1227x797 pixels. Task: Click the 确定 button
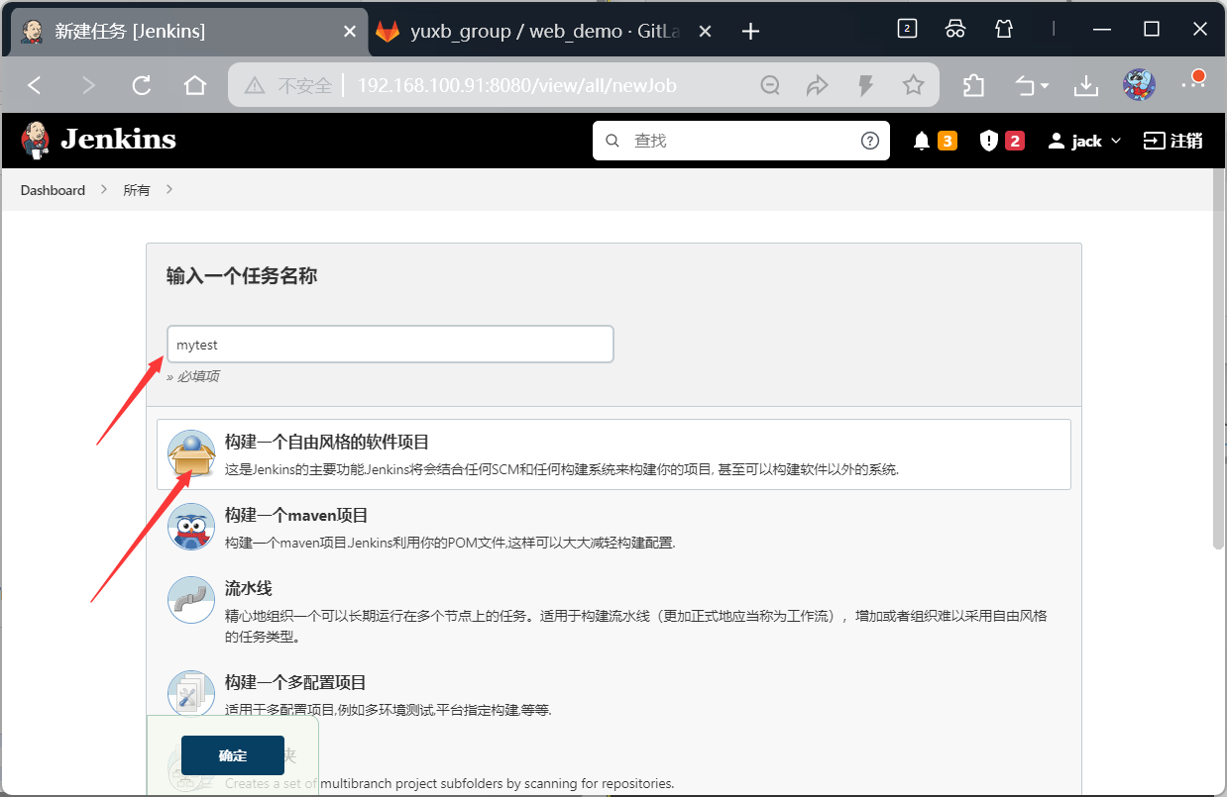(x=233, y=755)
